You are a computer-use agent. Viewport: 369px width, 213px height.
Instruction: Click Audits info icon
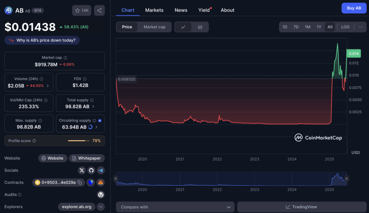(20, 195)
